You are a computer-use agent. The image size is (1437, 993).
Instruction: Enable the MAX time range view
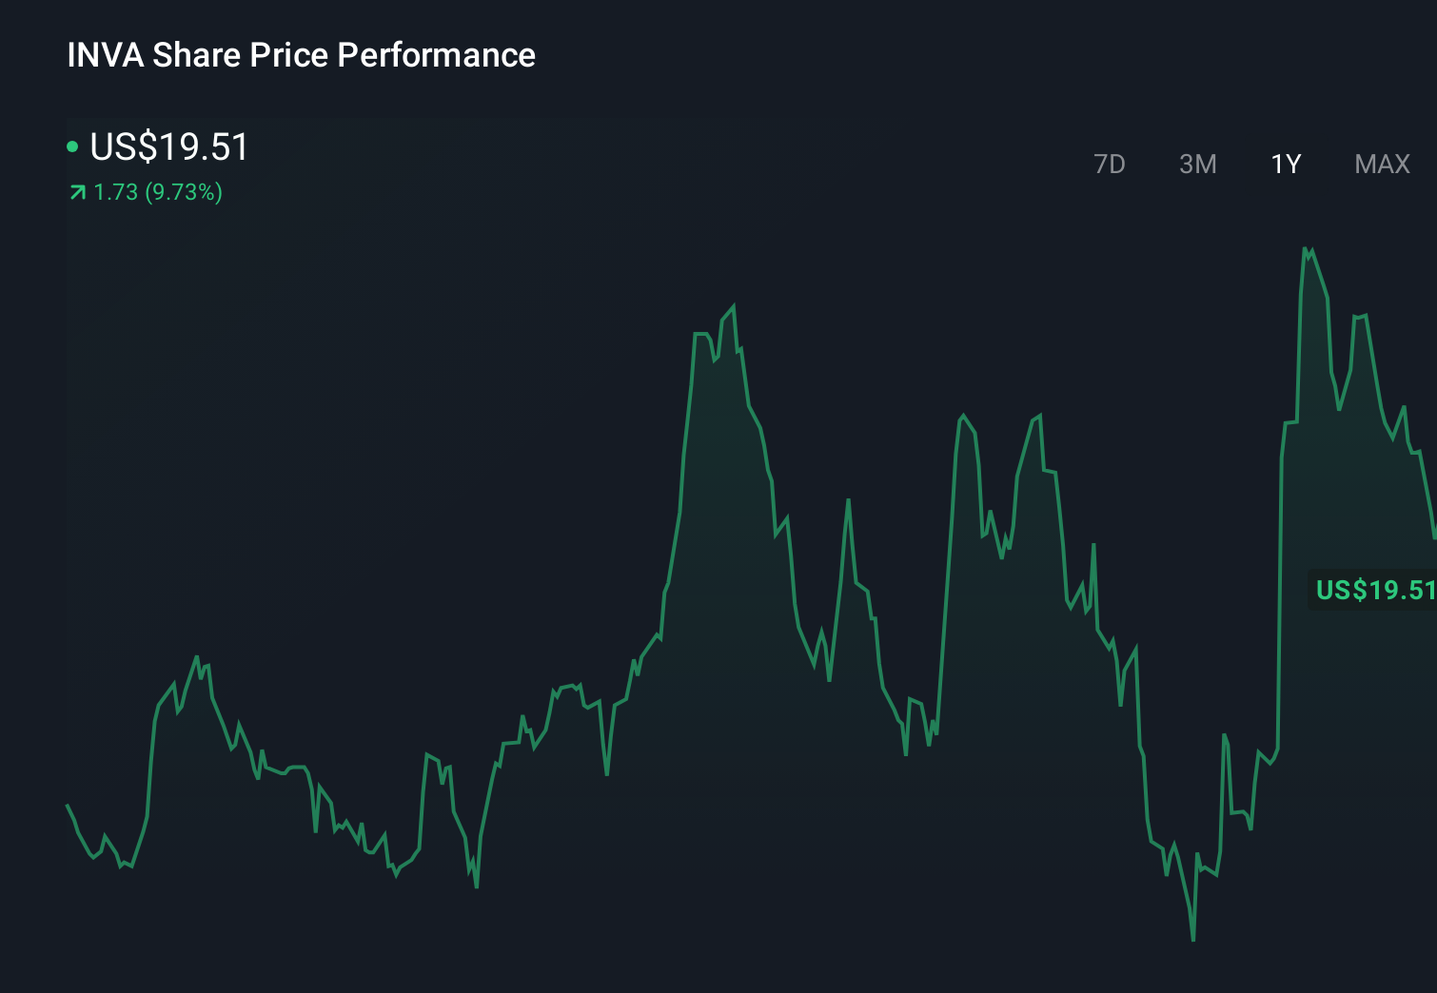pyautogui.click(x=1380, y=164)
